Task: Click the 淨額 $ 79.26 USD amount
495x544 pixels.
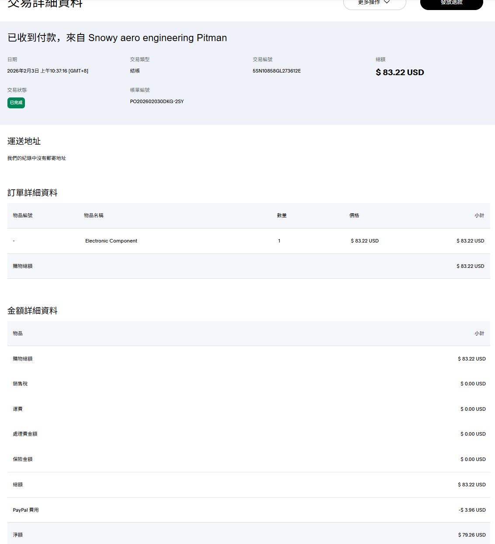Action: click(472, 535)
